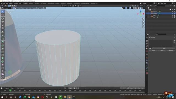The height and width of the screenshot is (99, 176).
Task: Switch to the Modeling workspace tab
Action: [31, 4]
